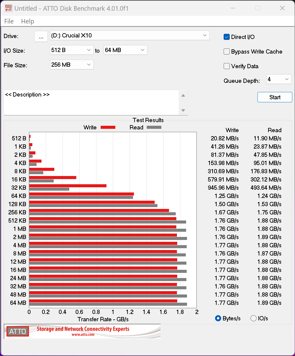
Task: Disable the Direct I/O checkbox
Action: coord(227,37)
